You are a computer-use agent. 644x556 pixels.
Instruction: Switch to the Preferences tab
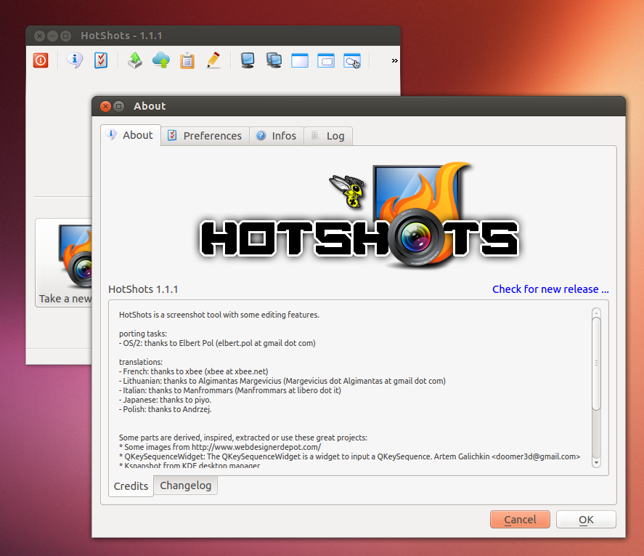click(205, 136)
